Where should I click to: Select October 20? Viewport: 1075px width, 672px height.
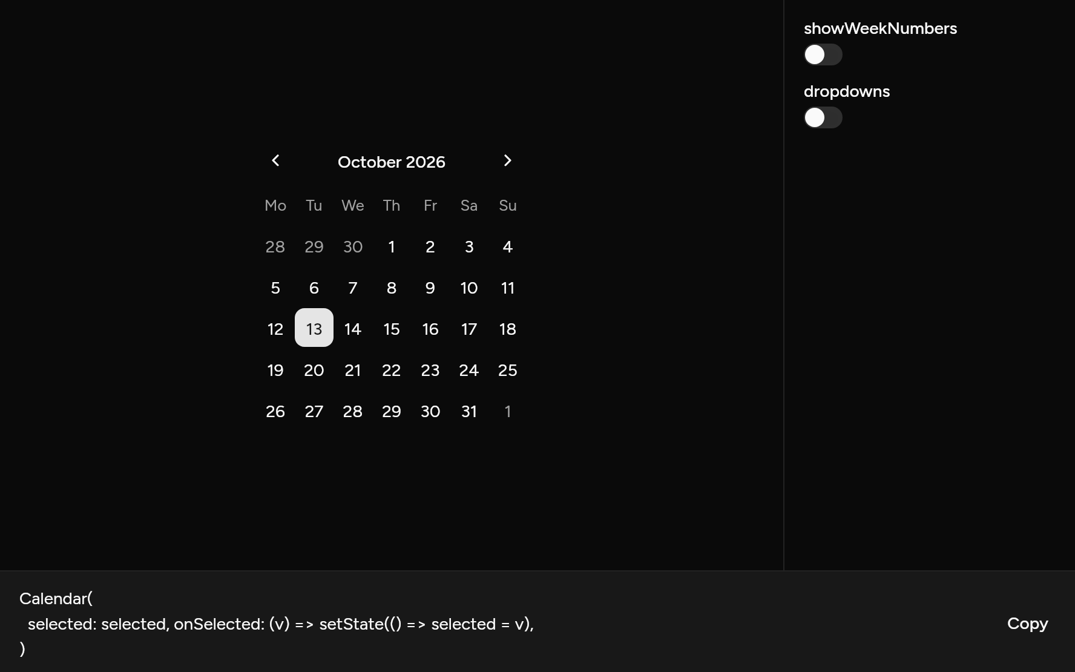point(314,370)
